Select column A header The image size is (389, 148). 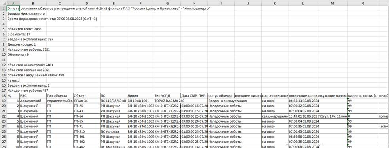point(13,3)
